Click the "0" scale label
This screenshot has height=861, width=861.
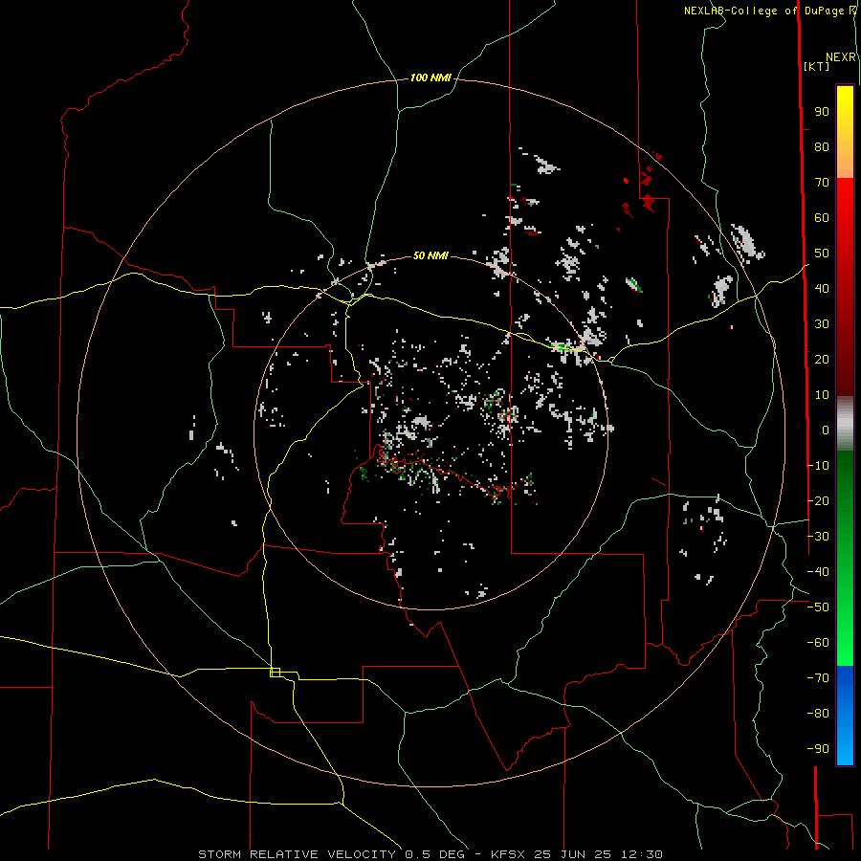pos(826,430)
